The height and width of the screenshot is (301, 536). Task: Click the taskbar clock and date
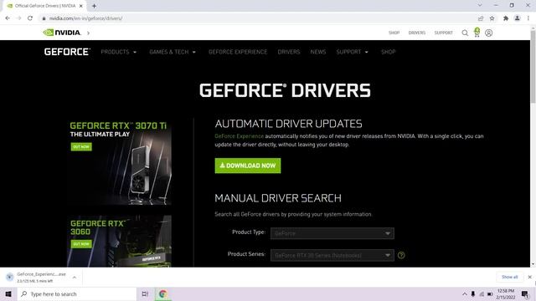tap(506, 293)
